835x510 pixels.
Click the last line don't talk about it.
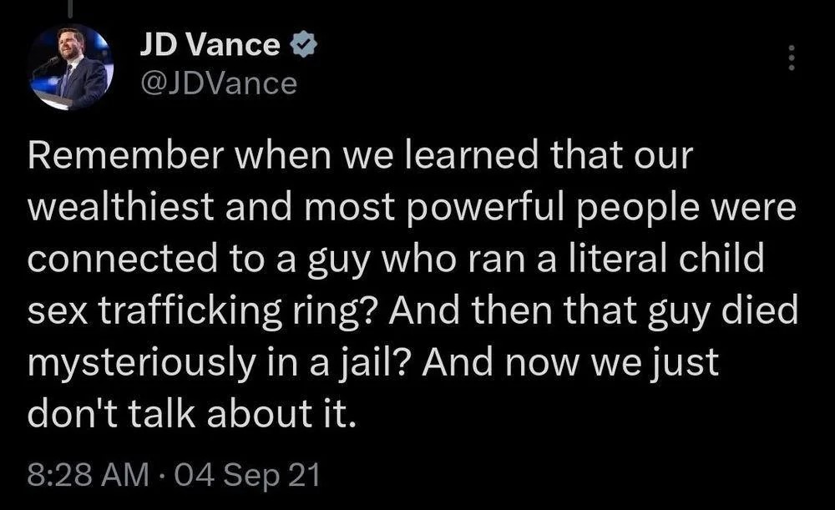191,414
